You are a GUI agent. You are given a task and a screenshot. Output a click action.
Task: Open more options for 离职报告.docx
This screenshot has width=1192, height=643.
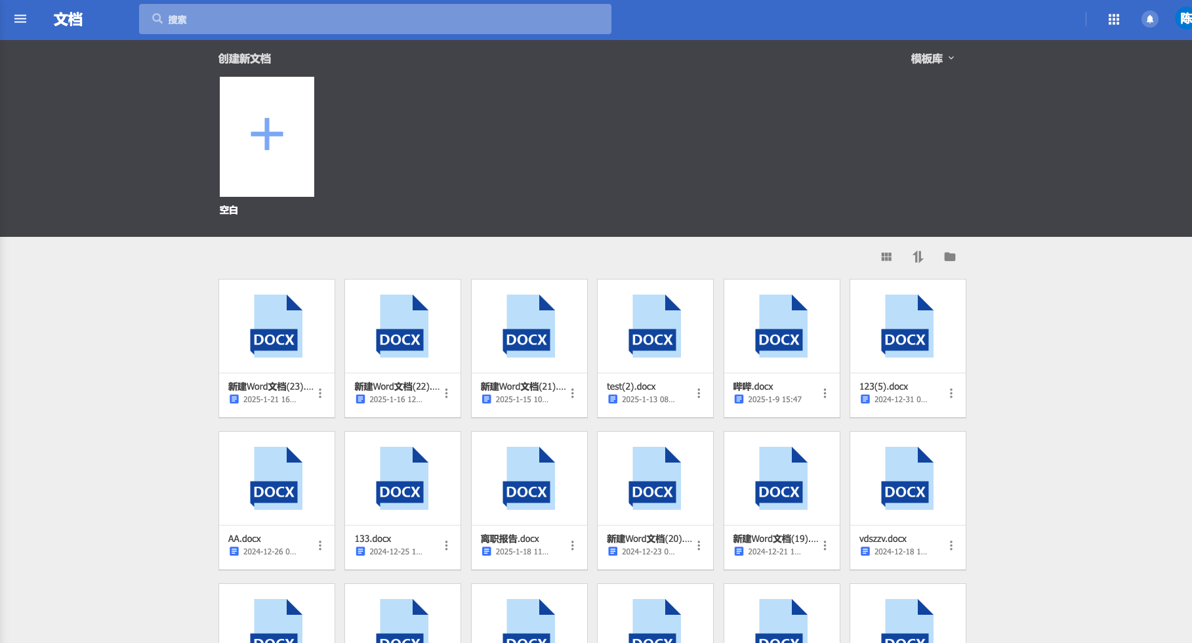[573, 545]
